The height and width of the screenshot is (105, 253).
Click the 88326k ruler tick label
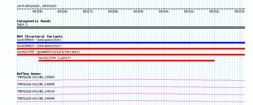point(63,11)
